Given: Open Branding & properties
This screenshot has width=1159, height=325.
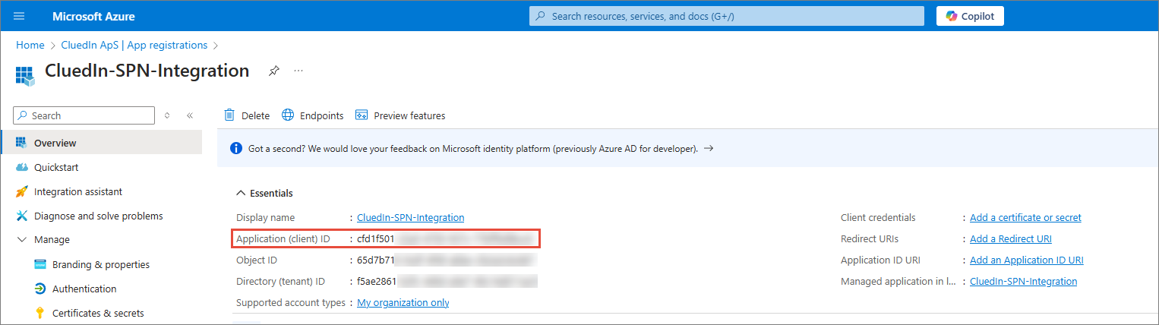Looking at the screenshot, I should point(101,264).
